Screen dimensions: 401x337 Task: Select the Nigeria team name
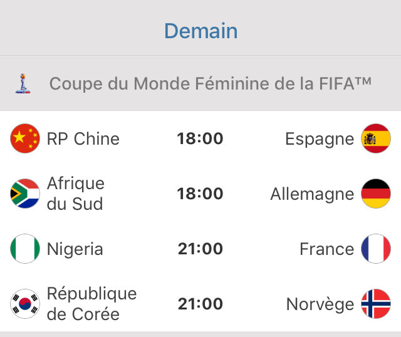(75, 249)
